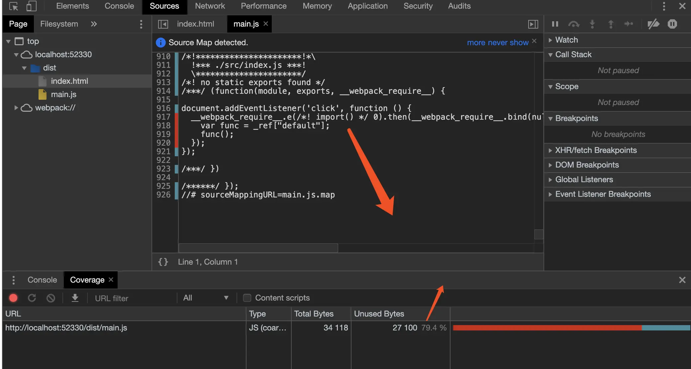Hide the file navigator sidebar
Viewport: 691px width, 369px height.
pos(163,24)
